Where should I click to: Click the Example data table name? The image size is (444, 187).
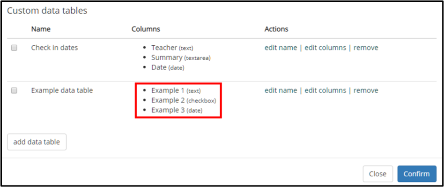[62, 90]
